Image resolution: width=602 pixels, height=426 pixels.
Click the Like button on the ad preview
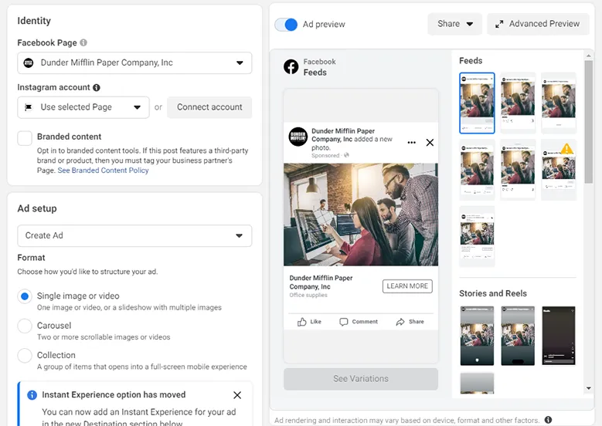click(x=309, y=322)
